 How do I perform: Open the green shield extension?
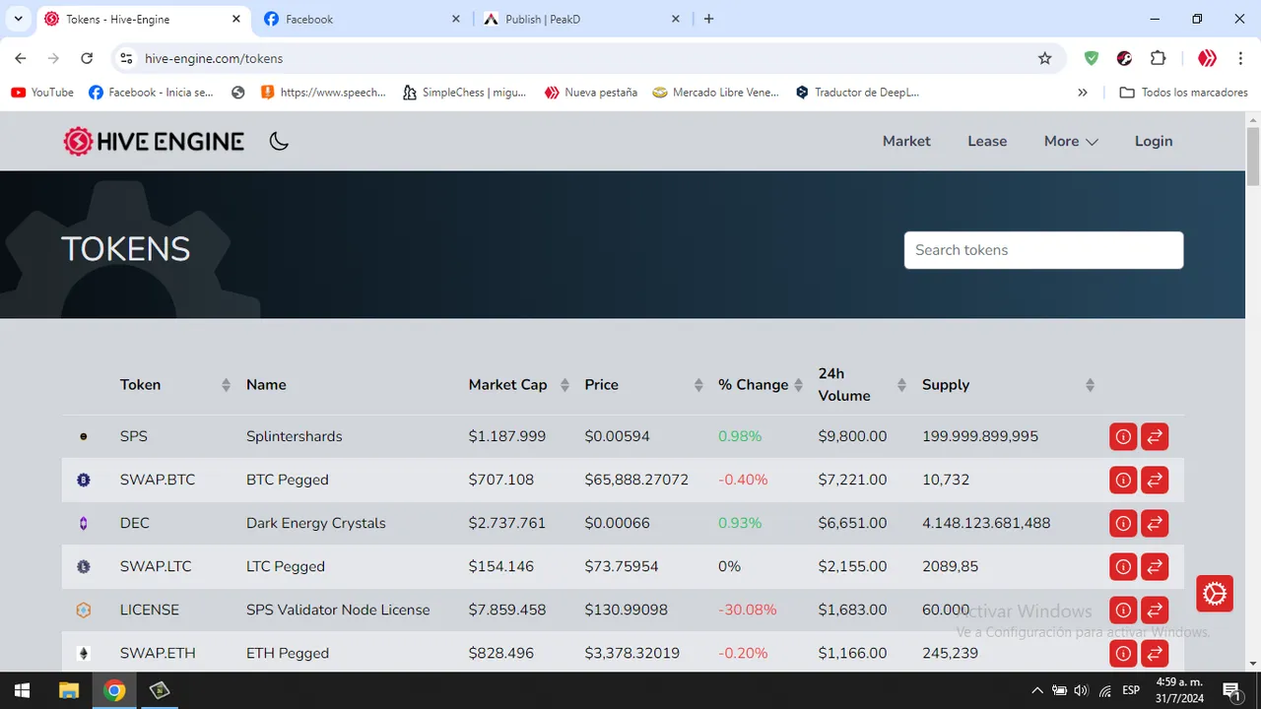(1092, 58)
